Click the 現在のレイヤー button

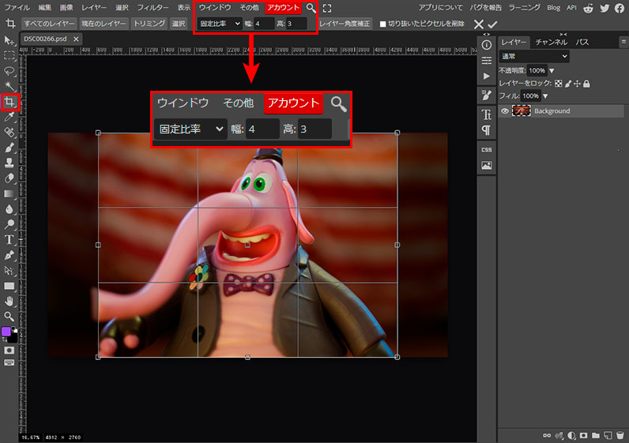[104, 24]
